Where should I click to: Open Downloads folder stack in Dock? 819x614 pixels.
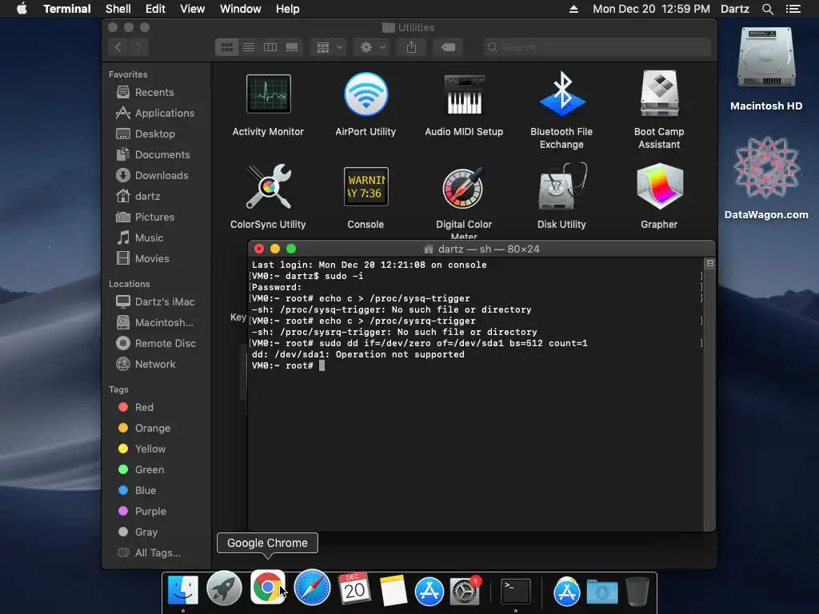click(601, 592)
